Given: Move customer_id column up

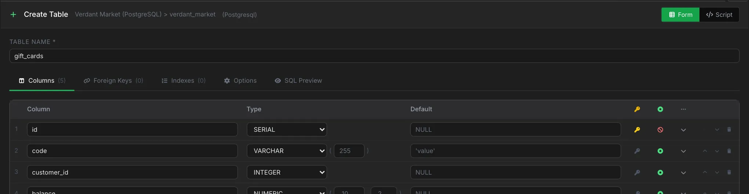Looking at the screenshot, I should pos(705,172).
